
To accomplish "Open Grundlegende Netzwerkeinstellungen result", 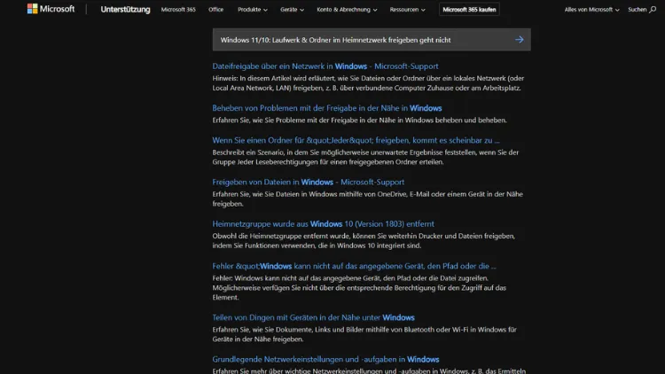I will (x=325, y=360).
